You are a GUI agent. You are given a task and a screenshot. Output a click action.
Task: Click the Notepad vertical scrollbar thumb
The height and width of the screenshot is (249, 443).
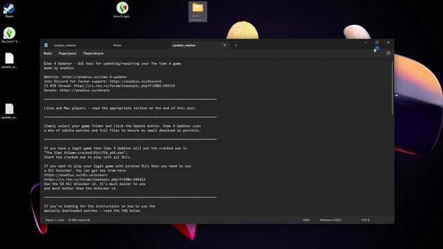pyautogui.click(x=392, y=88)
